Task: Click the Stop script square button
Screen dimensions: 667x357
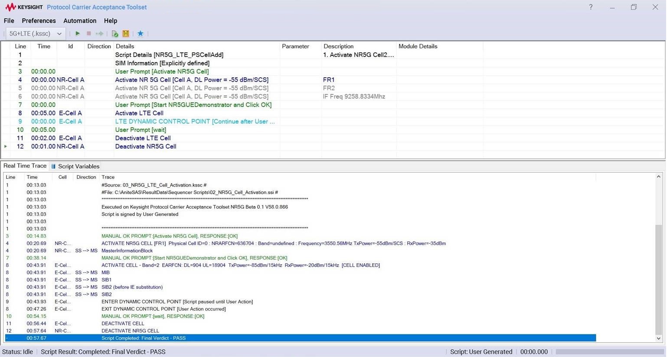Action: coord(89,33)
